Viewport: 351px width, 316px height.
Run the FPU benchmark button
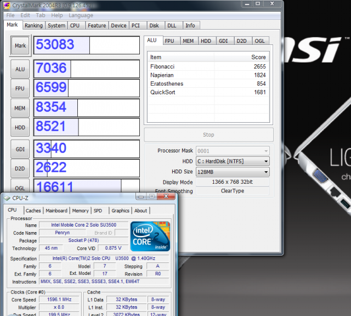tap(20, 88)
